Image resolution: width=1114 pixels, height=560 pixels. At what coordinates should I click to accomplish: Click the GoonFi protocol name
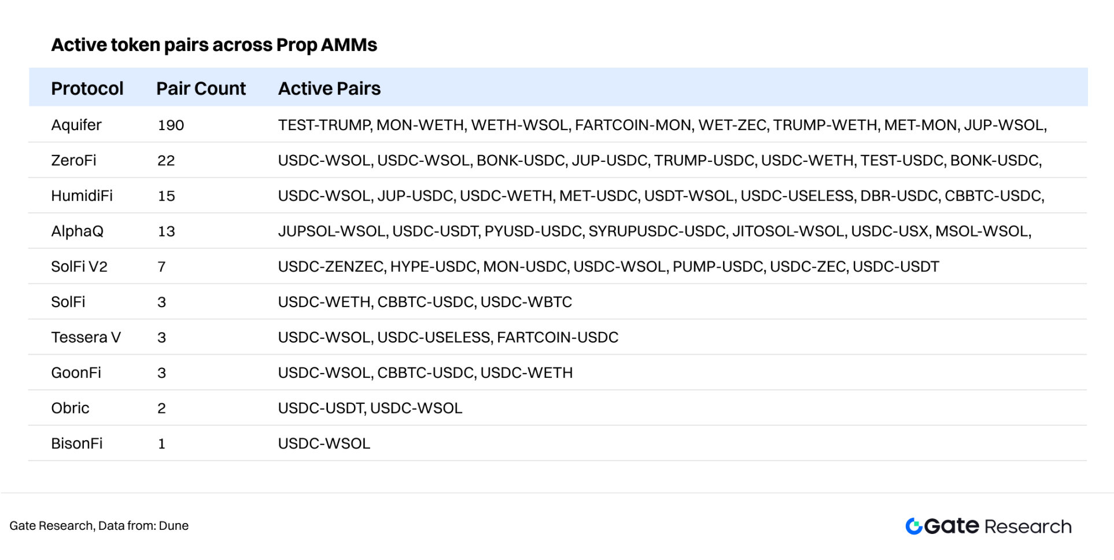(76, 373)
